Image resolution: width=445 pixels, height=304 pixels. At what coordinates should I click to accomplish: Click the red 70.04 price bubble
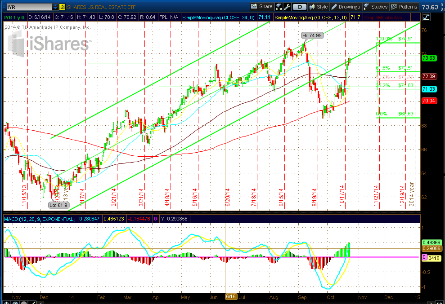429,101
